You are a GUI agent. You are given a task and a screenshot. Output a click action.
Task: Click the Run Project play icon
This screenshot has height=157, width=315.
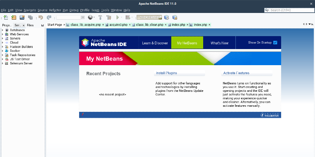pyautogui.click(x=118, y=17)
